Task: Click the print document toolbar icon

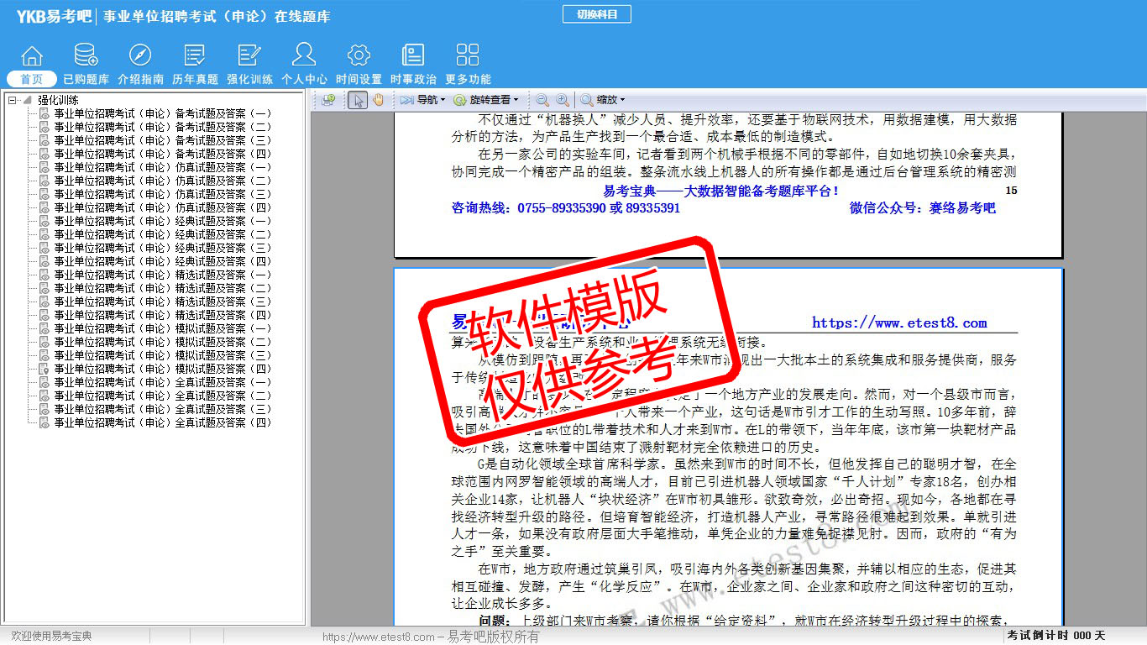Action: (328, 100)
